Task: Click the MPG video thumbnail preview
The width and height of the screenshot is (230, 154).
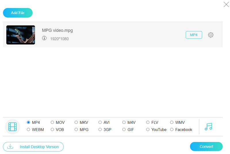Action: click(x=21, y=35)
